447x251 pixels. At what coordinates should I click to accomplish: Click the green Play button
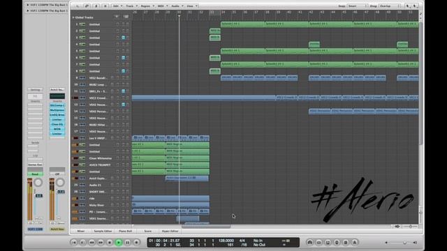coord(119,243)
